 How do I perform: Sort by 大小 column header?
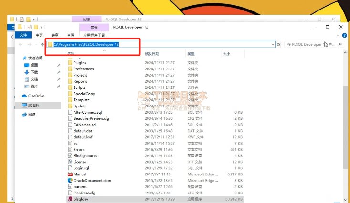[x=226, y=54]
